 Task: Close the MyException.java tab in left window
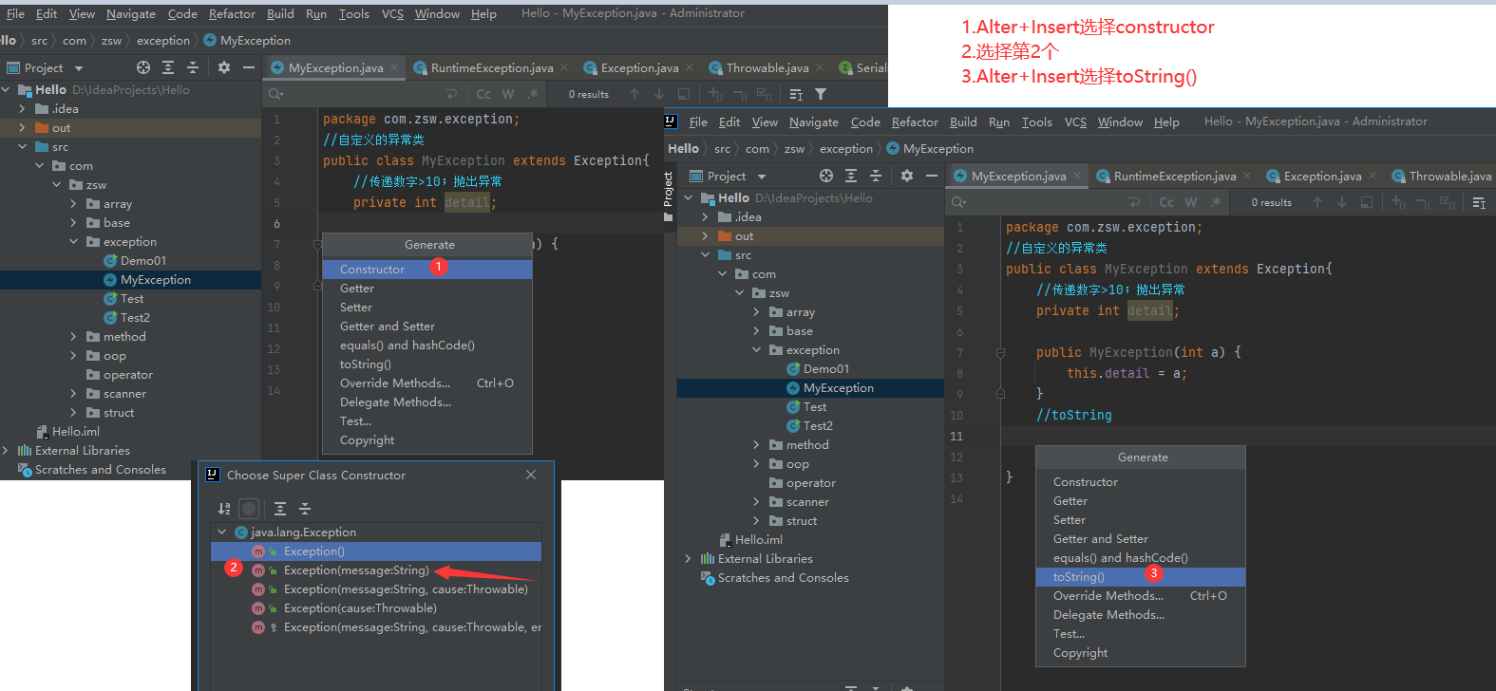pos(394,67)
